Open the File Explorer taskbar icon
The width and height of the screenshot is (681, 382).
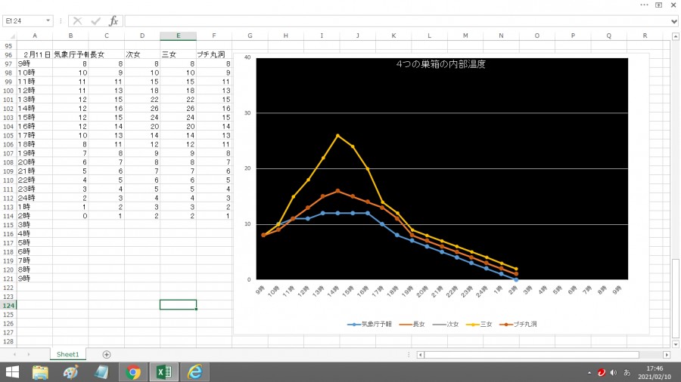pos(40,371)
